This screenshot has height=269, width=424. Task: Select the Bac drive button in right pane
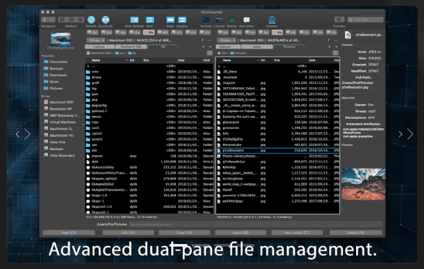[224, 32]
